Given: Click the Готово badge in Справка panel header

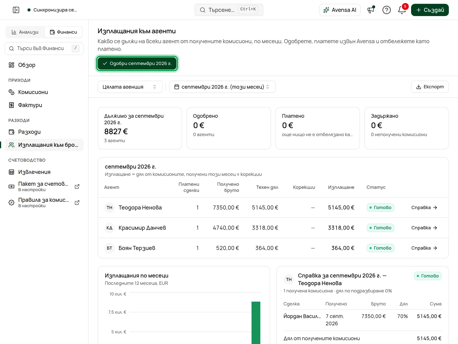Looking at the screenshot, I should [x=428, y=276].
